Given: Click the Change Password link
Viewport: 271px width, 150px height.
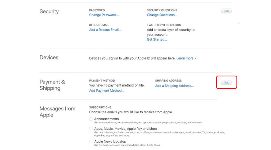Looking at the screenshot, I should click(x=104, y=15).
